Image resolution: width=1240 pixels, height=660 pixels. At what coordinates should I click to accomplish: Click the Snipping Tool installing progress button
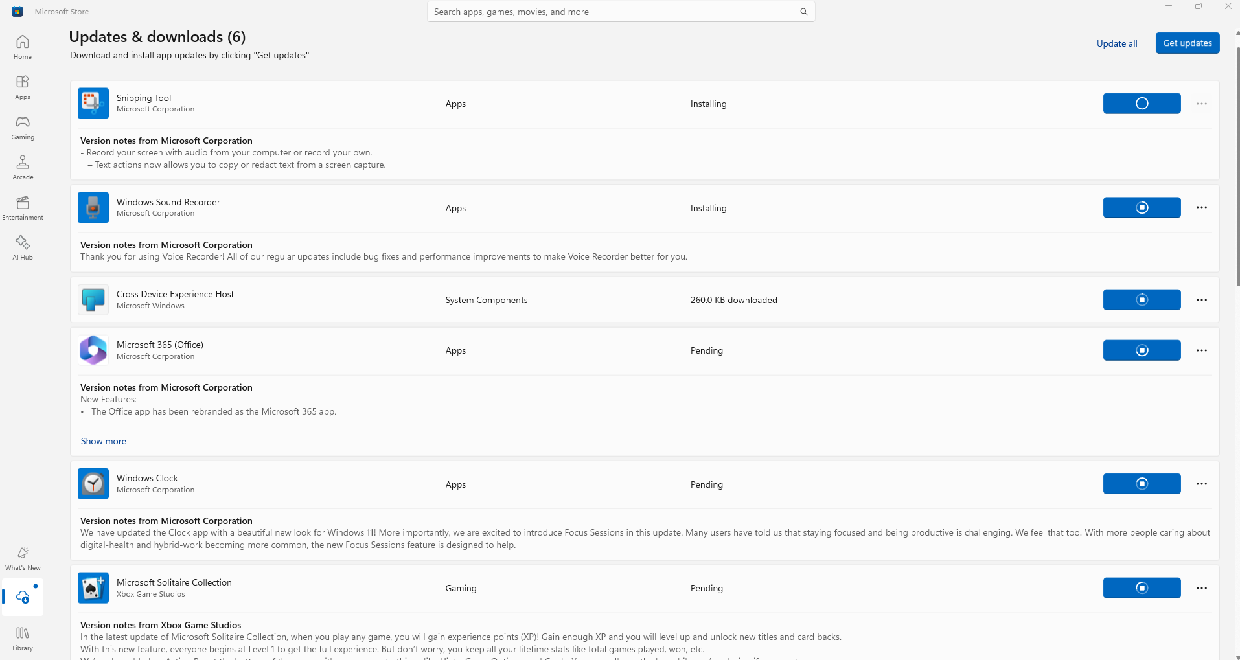[x=1142, y=104]
